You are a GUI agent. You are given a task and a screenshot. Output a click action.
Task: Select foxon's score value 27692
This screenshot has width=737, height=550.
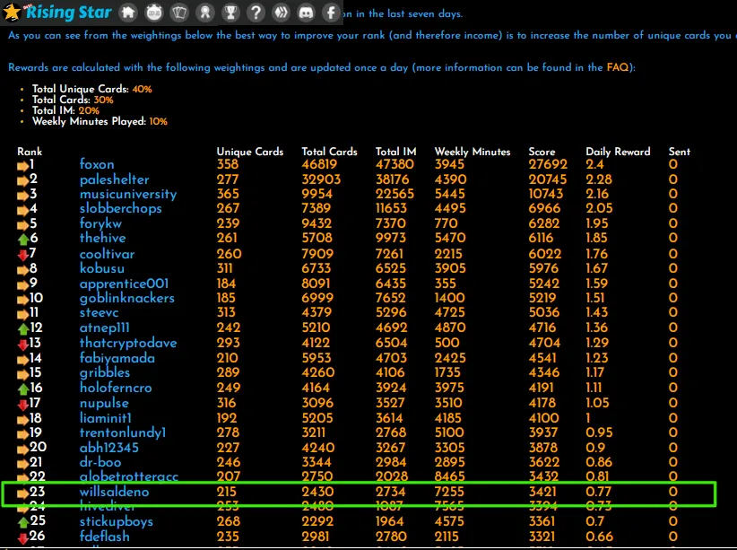(548, 164)
